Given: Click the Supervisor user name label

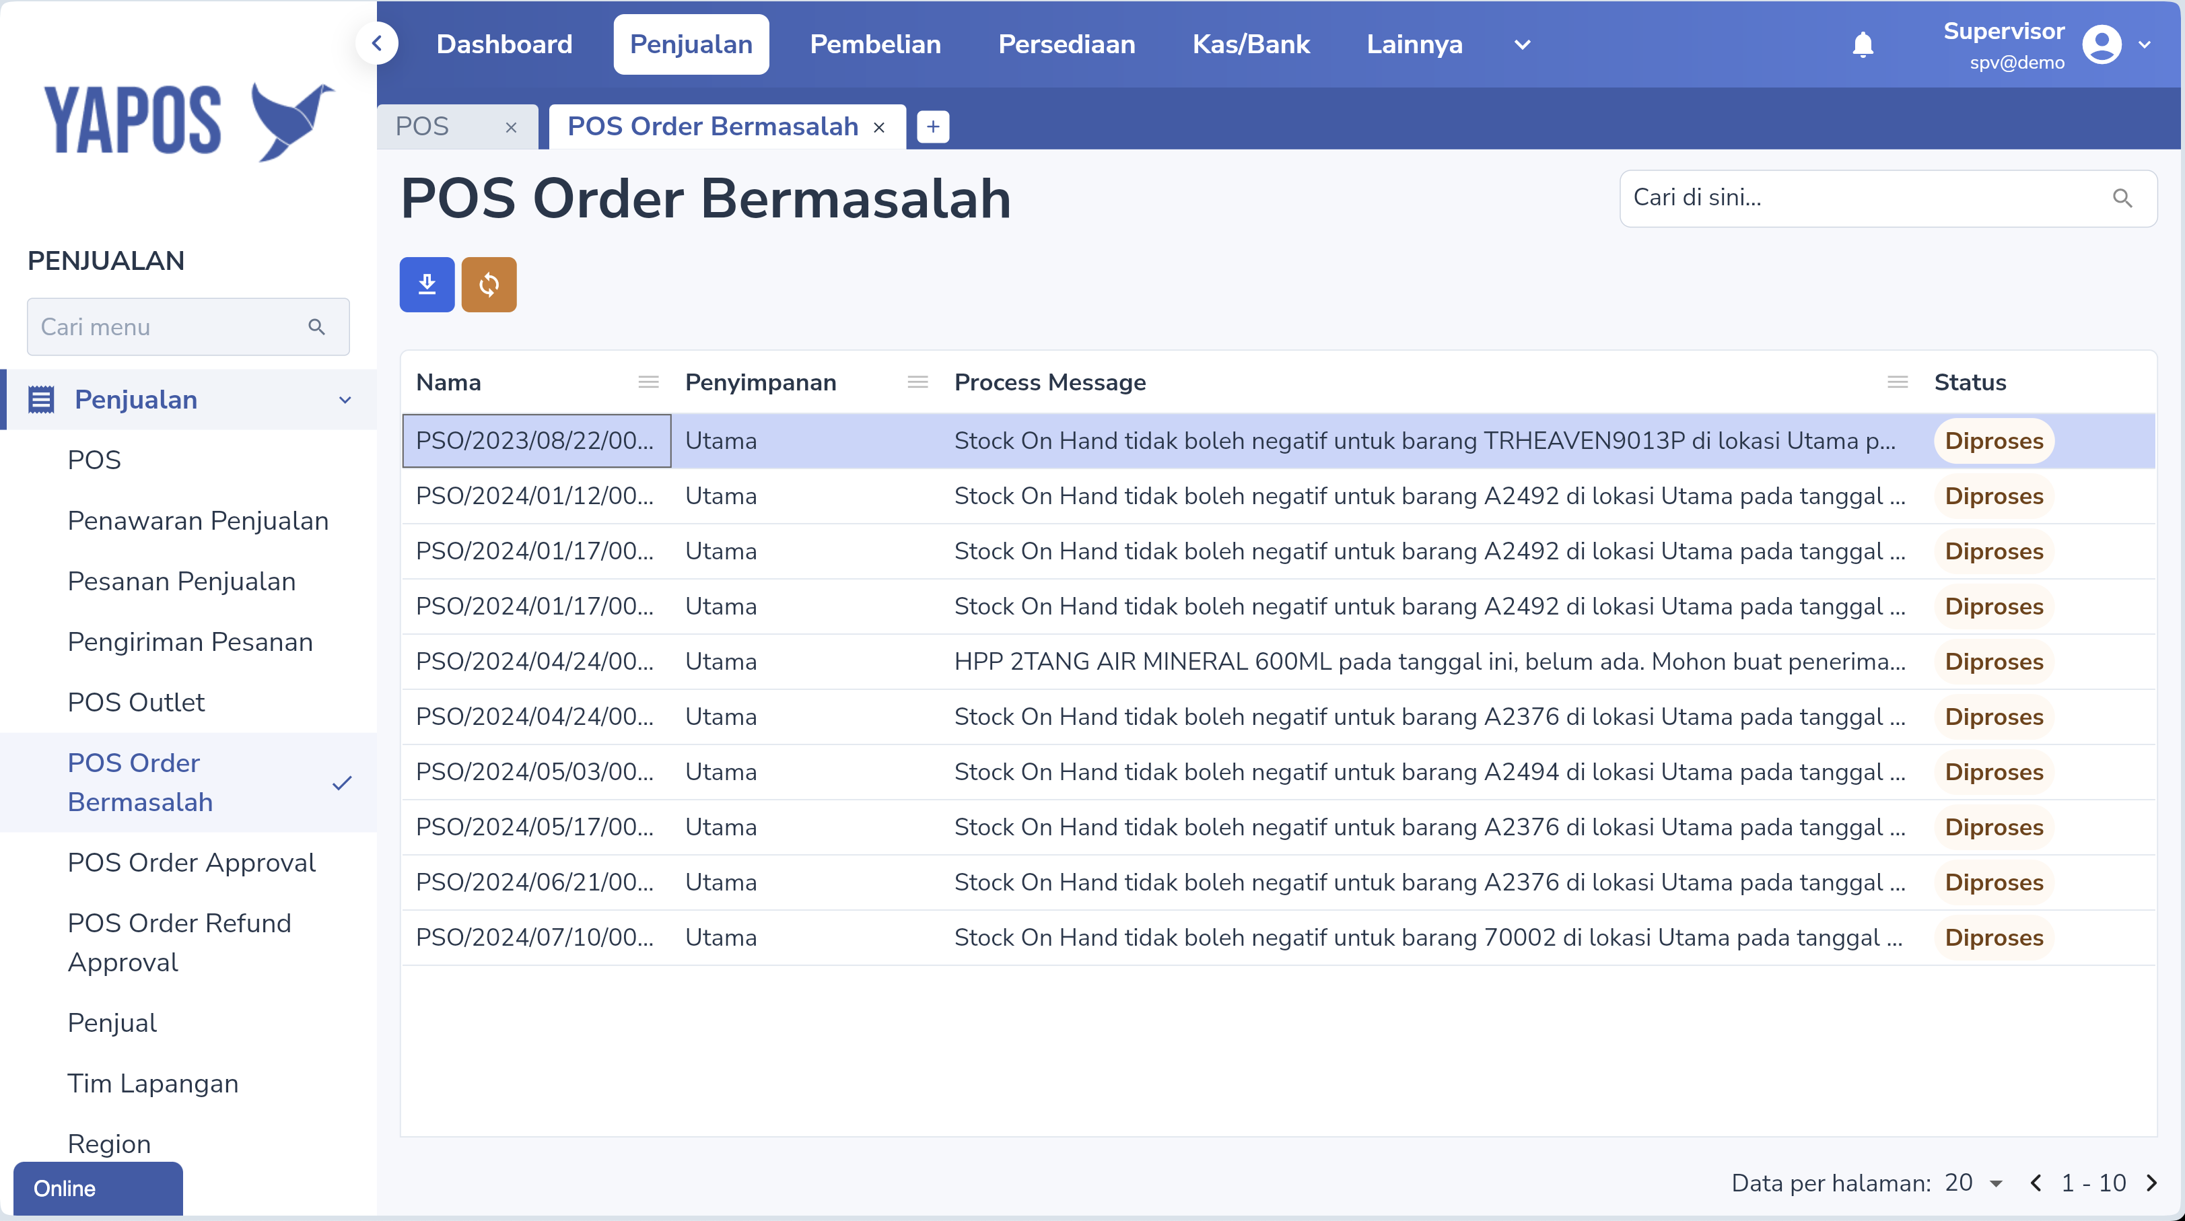Looking at the screenshot, I should [2003, 32].
